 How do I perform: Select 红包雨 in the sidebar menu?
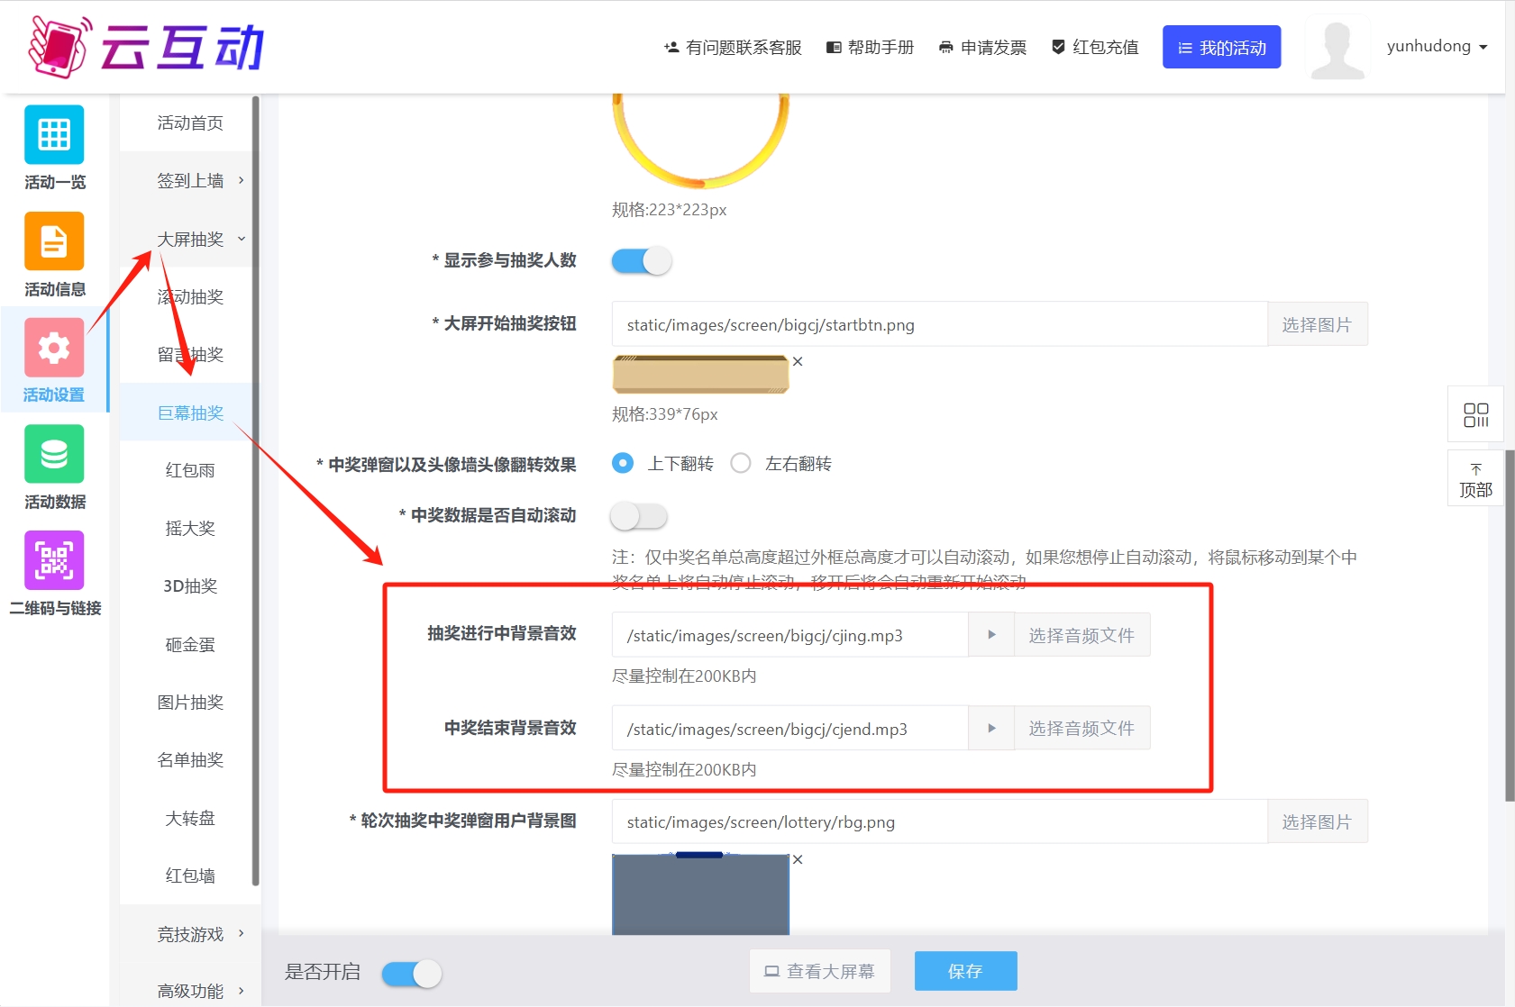click(x=190, y=470)
